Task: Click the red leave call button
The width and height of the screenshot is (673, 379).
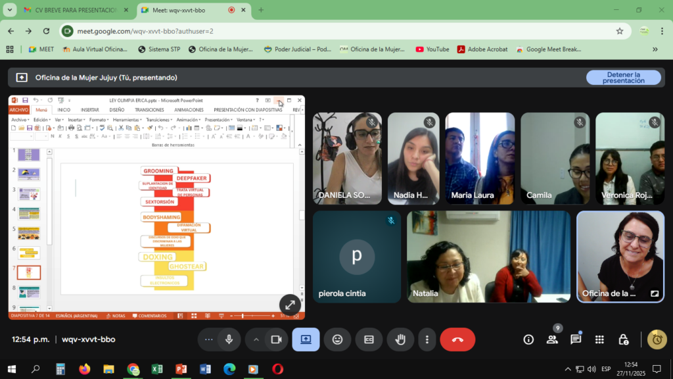Action: click(x=457, y=340)
